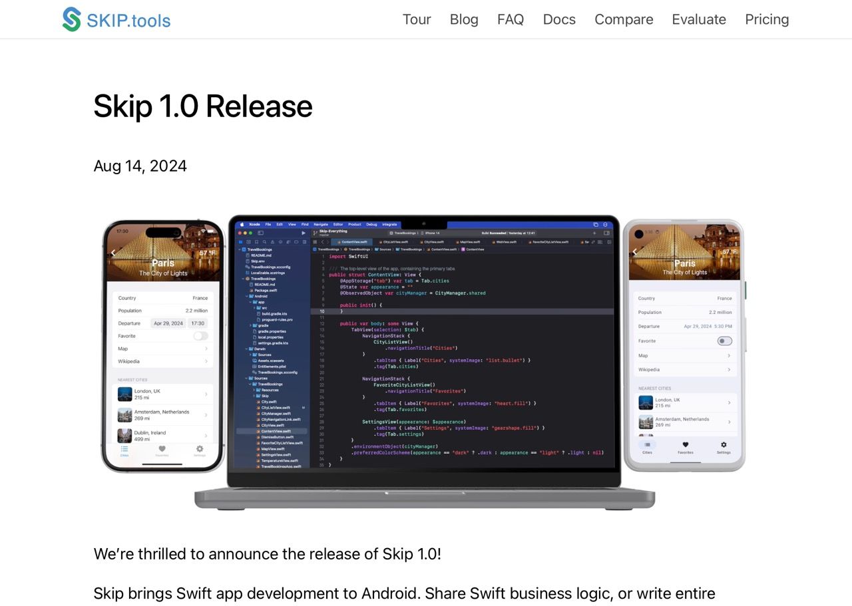Select the 17:30 time picker on iPhone
This screenshot has height=606, width=852.
(198, 323)
